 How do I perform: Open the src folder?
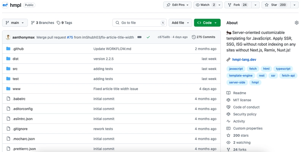(x=15, y=69)
